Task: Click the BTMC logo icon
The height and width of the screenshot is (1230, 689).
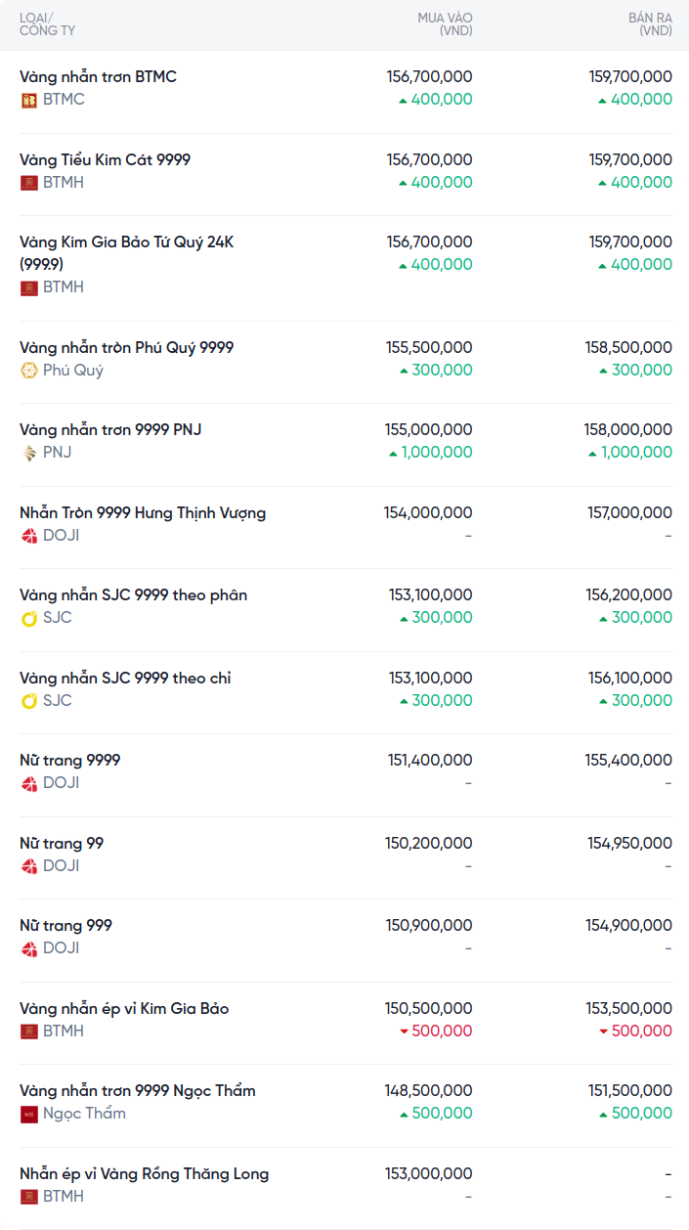Action: pyautogui.click(x=29, y=100)
